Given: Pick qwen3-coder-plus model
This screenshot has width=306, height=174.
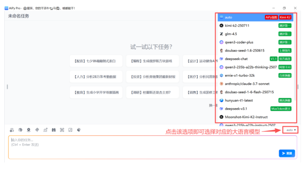Looking at the screenshot, I should point(256,42).
